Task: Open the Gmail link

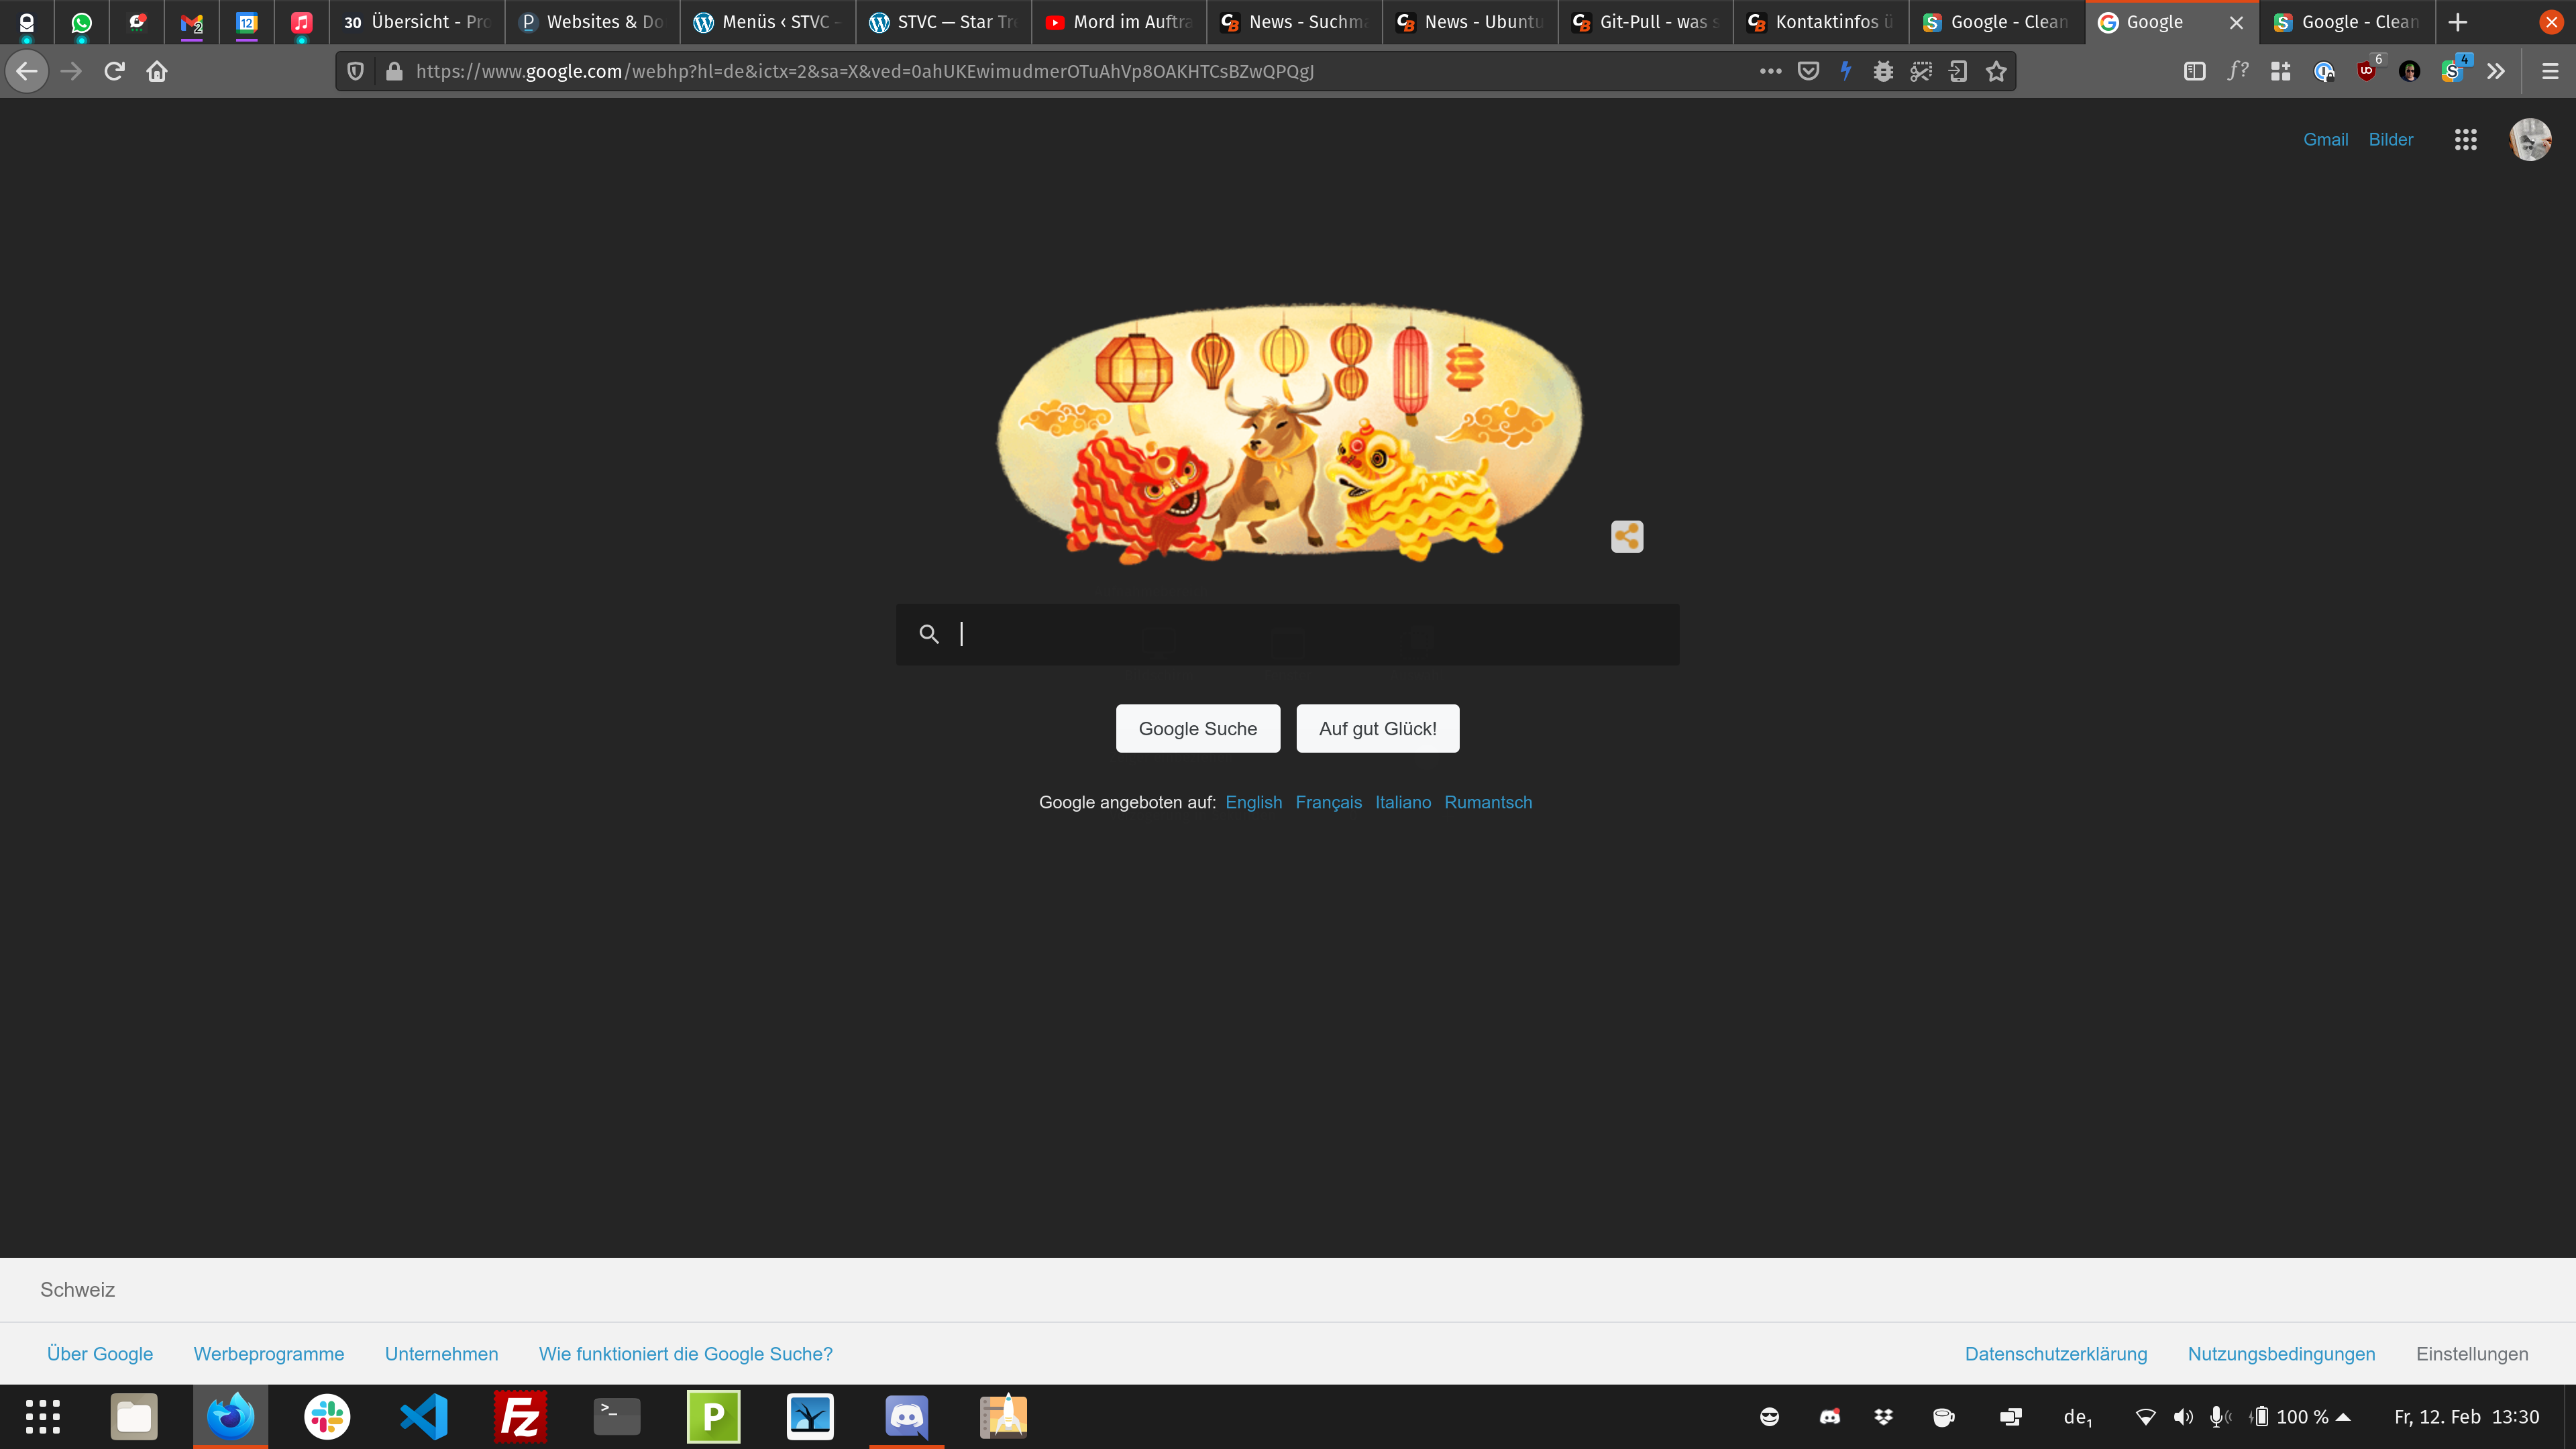Action: (x=2325, y=140)
